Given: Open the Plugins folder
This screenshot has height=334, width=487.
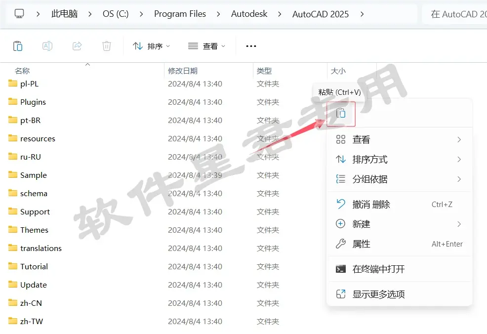Looking at the screenshot, I should pyautogui.click(x=33, y=102).
